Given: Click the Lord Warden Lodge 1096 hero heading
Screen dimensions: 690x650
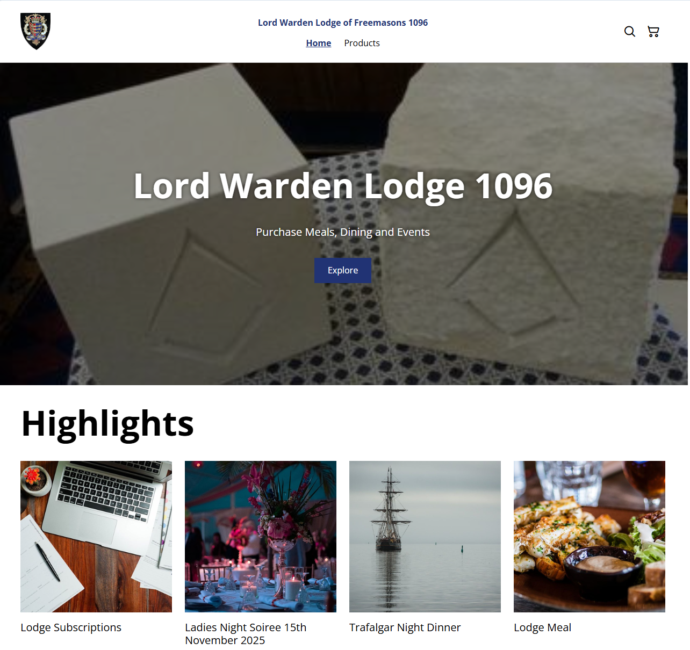Looking at the screenshot, I should tap(343, 186).
